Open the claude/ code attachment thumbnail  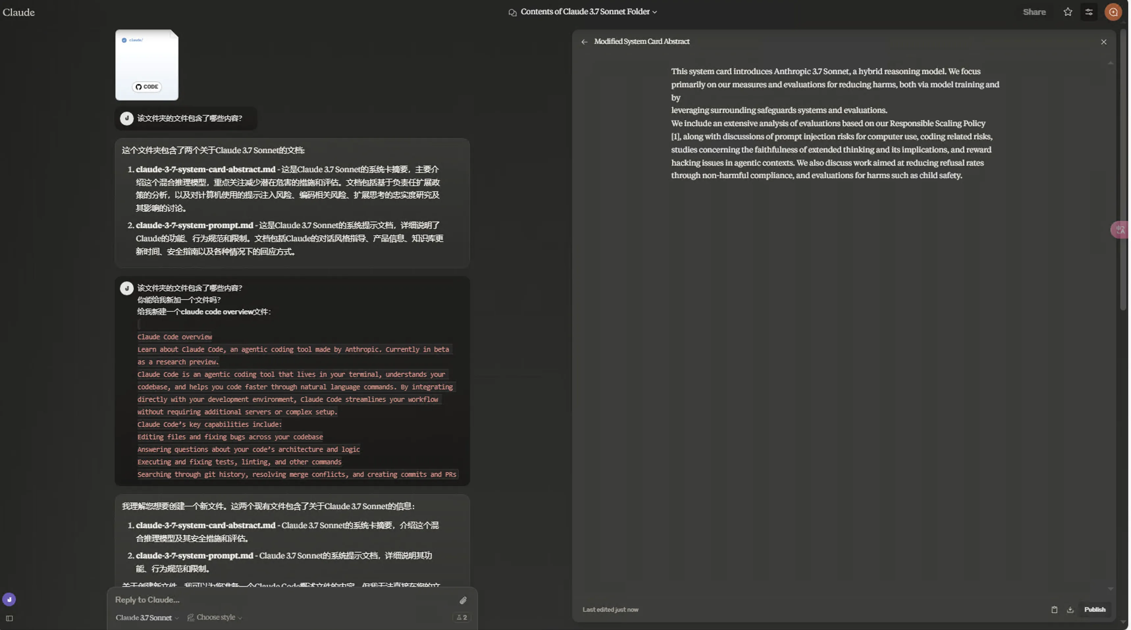click(x=147, y=65)
